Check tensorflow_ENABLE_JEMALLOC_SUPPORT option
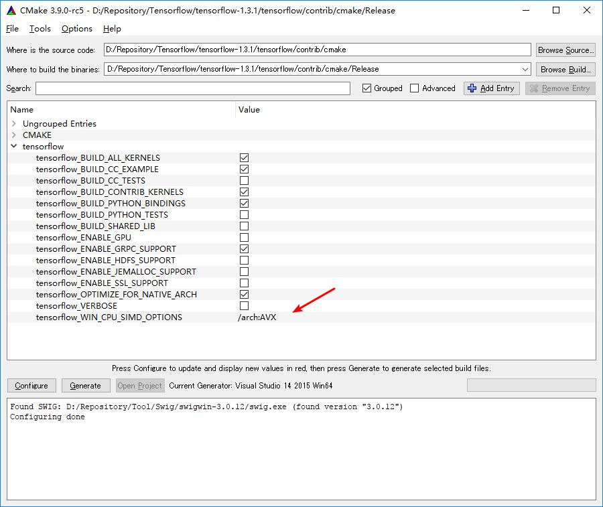Screen dimensions: 603x507 pyautogui.click(x=244, y=271)
